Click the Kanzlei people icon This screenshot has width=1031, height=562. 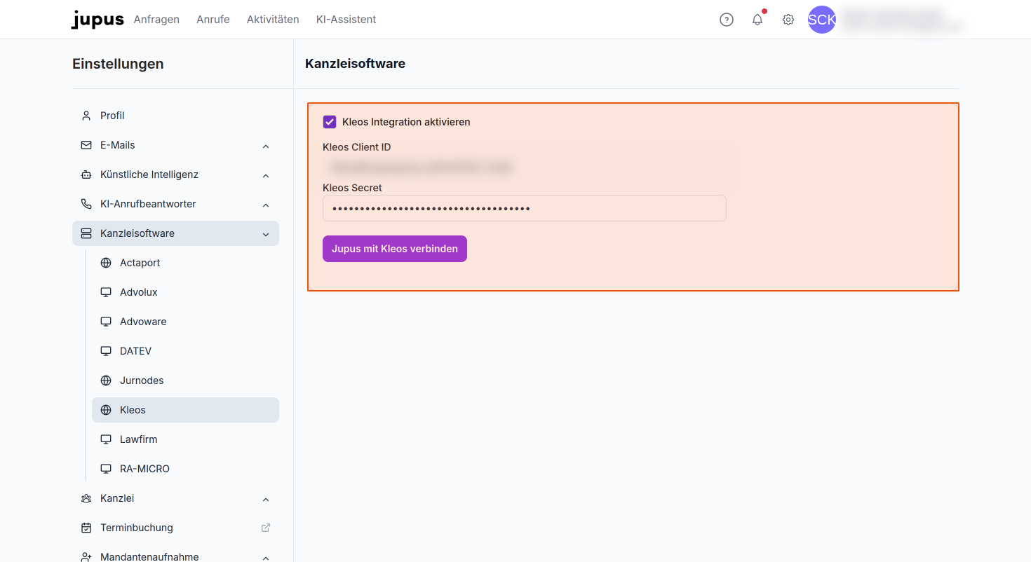(x=86, y=498)
